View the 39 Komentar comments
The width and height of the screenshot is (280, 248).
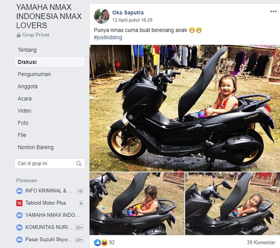(x=261, y=242)
